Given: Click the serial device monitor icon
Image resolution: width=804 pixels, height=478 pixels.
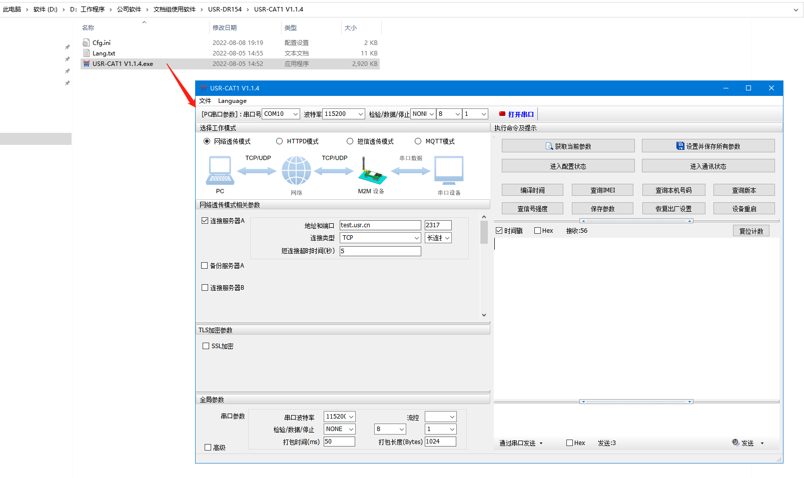Looking at the screenshot, I should click(x=449, y=171).
